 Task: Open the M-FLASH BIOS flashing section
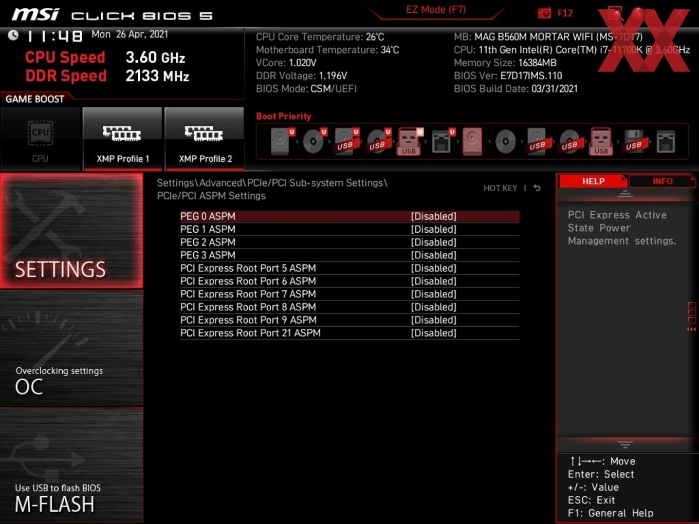71,466
